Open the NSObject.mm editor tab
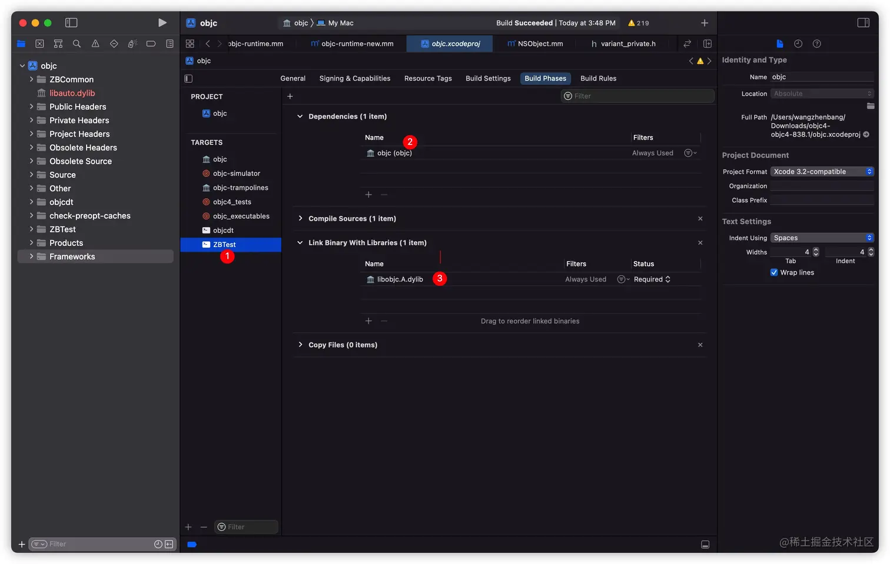Screen dimensions: 890x564 tap(535, 44)
